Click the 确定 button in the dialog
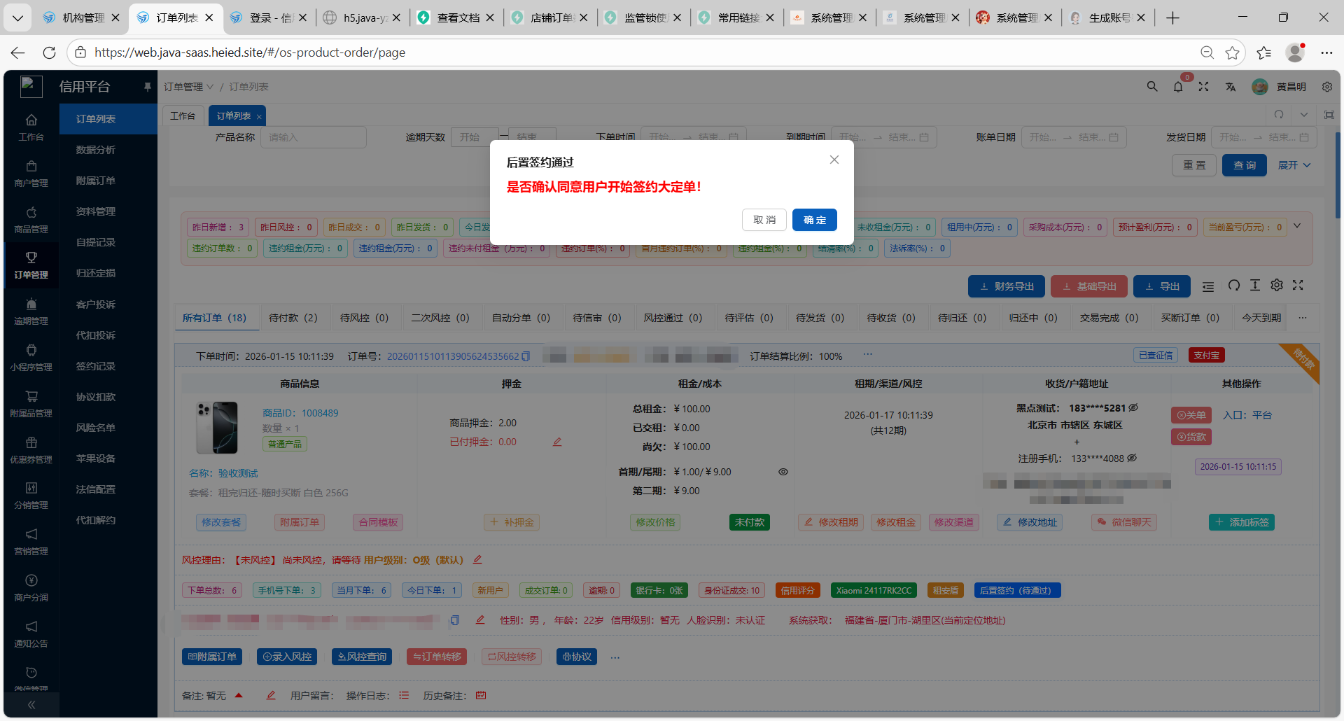Image resolution: width=1344 pixels, height=721 pixels. 814,220
